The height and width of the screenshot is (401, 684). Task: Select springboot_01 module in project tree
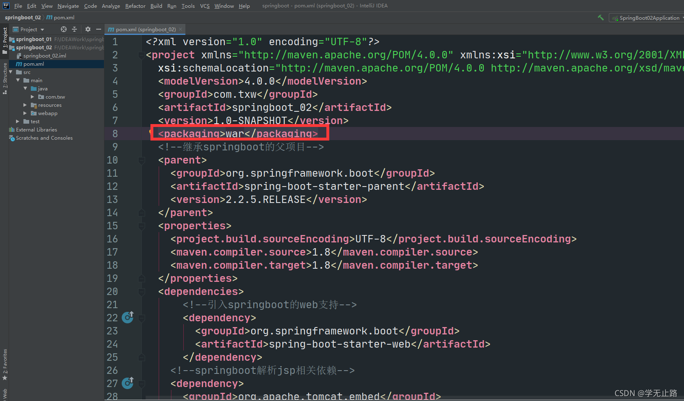coord(34,39)
